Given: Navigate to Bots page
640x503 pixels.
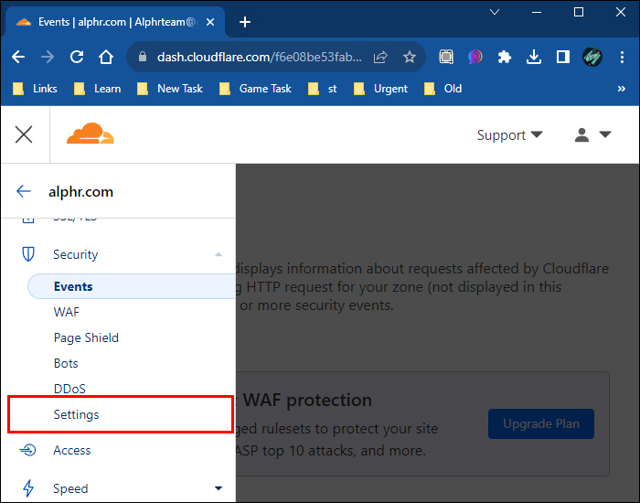Looking at the screenshot, I should 66,363.
